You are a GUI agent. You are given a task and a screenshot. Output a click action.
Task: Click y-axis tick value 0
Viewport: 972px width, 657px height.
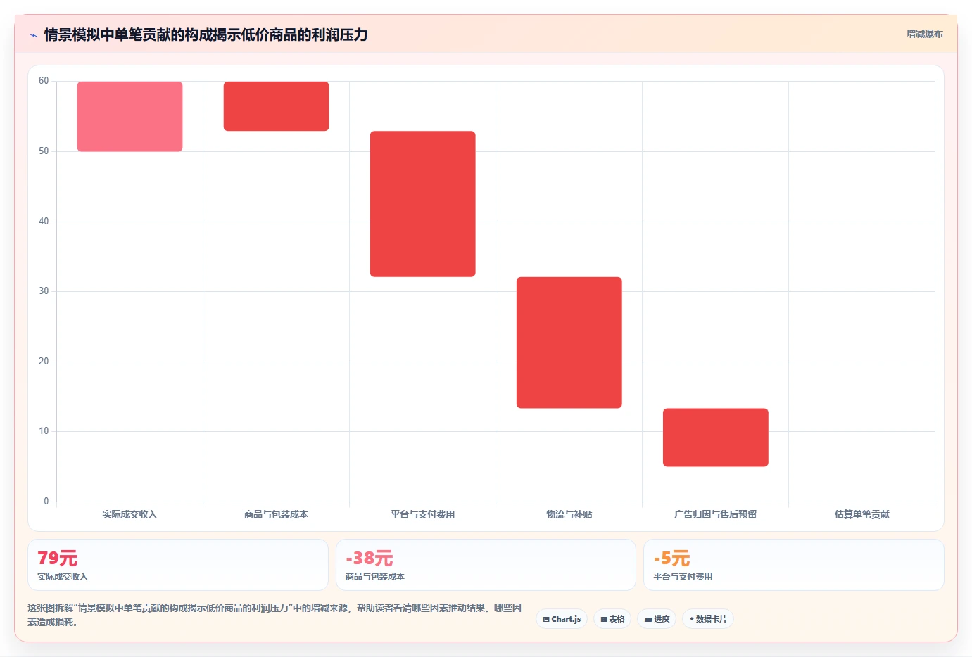pyautogui.click(x=46, y=502)
